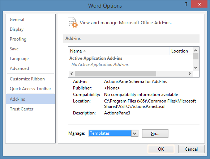This screenshot has width=210, height=159.
Task: Click the Go... button
Action: click(155, 134)
